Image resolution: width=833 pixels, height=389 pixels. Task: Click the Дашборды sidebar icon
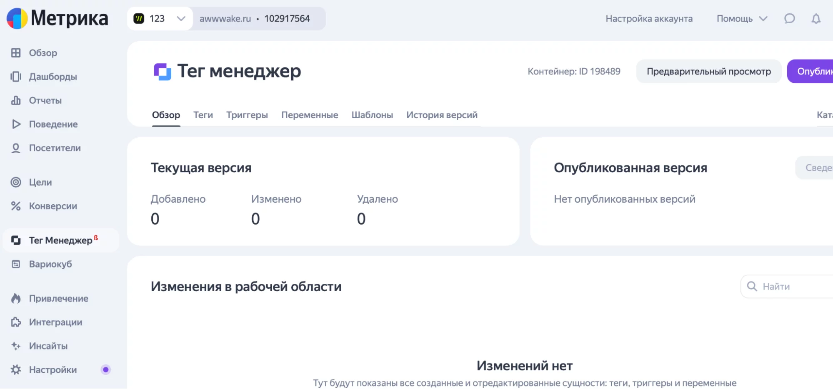(16, 77)
